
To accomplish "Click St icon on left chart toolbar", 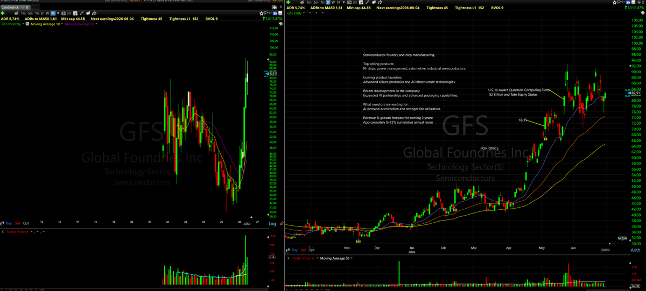I will (x=275, y=13).
